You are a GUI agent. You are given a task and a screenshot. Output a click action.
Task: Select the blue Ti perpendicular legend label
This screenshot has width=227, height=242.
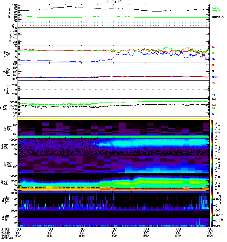[214, 114]
